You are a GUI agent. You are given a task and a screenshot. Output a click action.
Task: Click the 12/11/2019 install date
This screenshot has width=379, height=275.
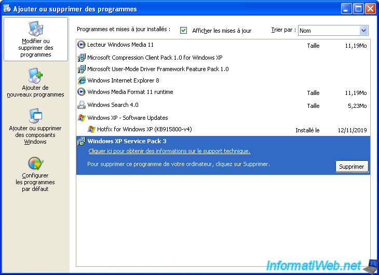tap(352, 130)
